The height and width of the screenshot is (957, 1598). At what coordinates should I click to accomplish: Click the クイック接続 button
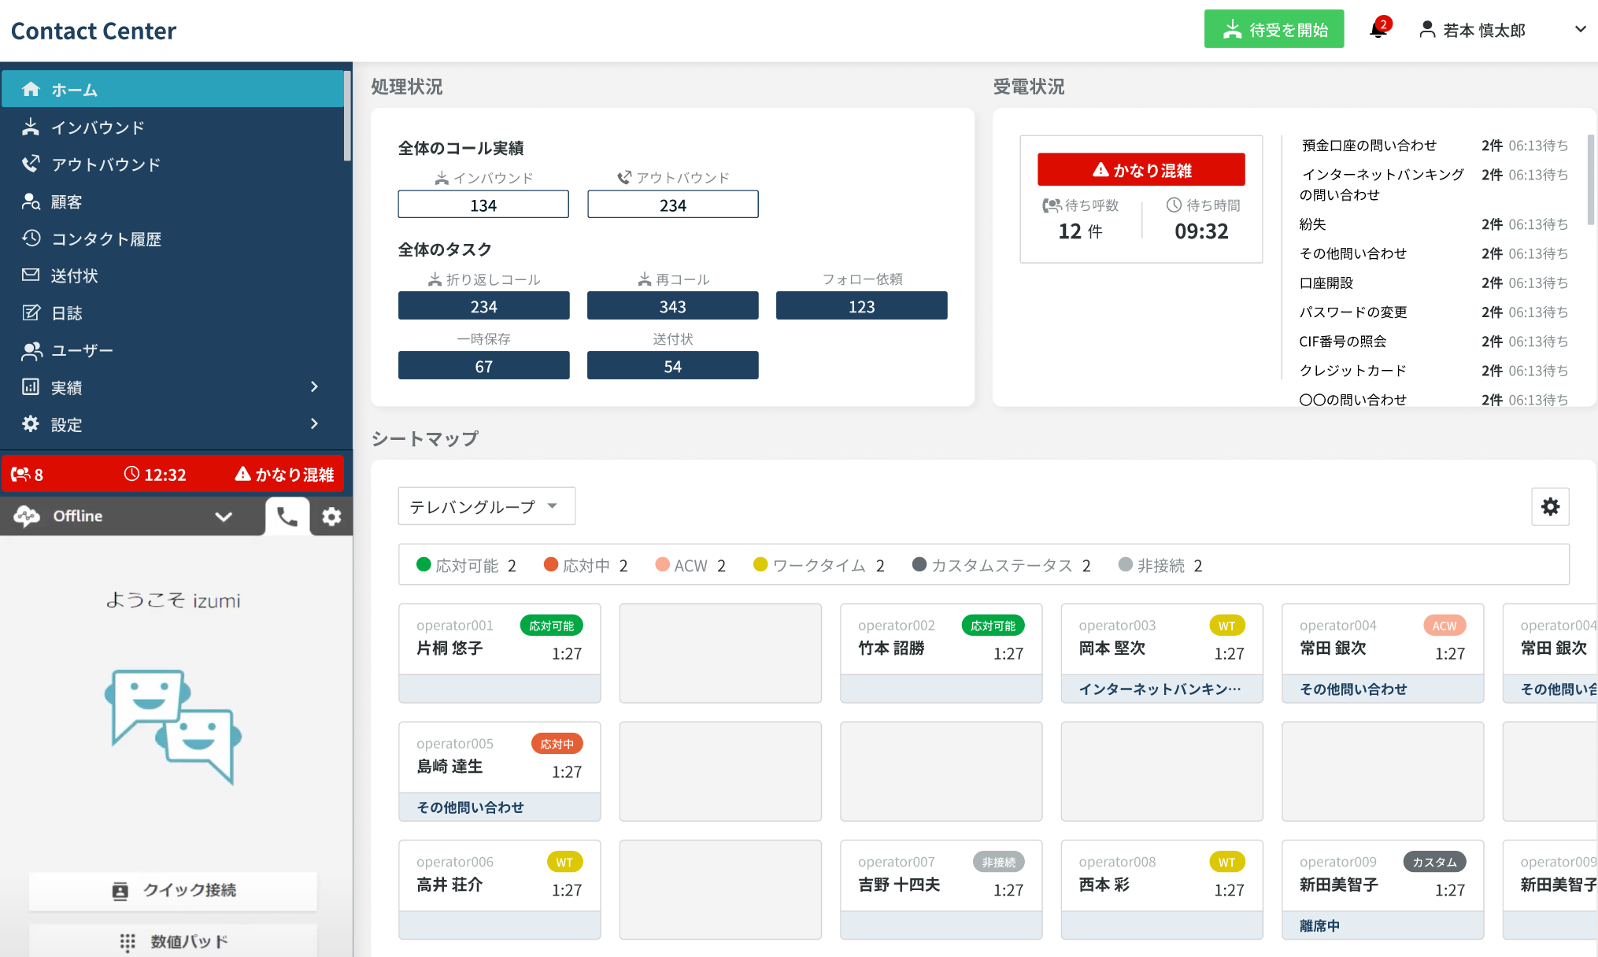[x=173, y=890]
